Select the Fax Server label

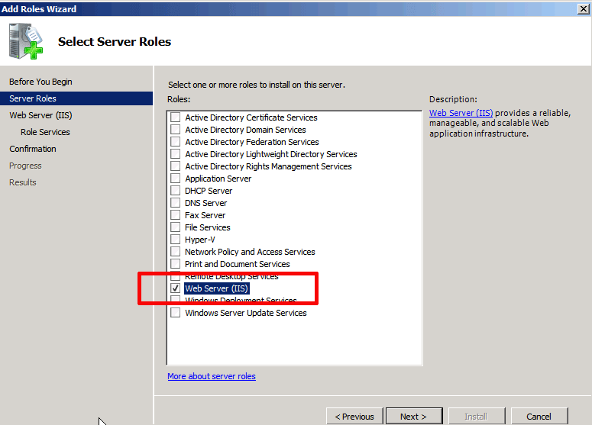pyautogui.click(x=205, y=215)
